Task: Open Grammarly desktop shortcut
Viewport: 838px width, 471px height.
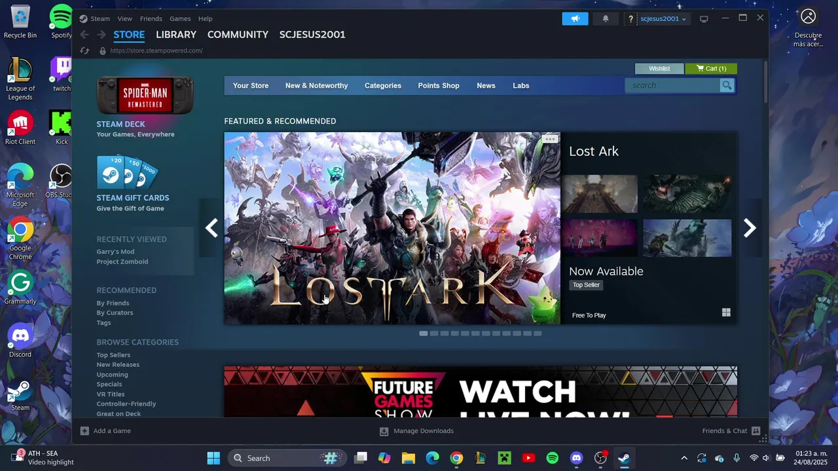Action: (x=20, y=288)
